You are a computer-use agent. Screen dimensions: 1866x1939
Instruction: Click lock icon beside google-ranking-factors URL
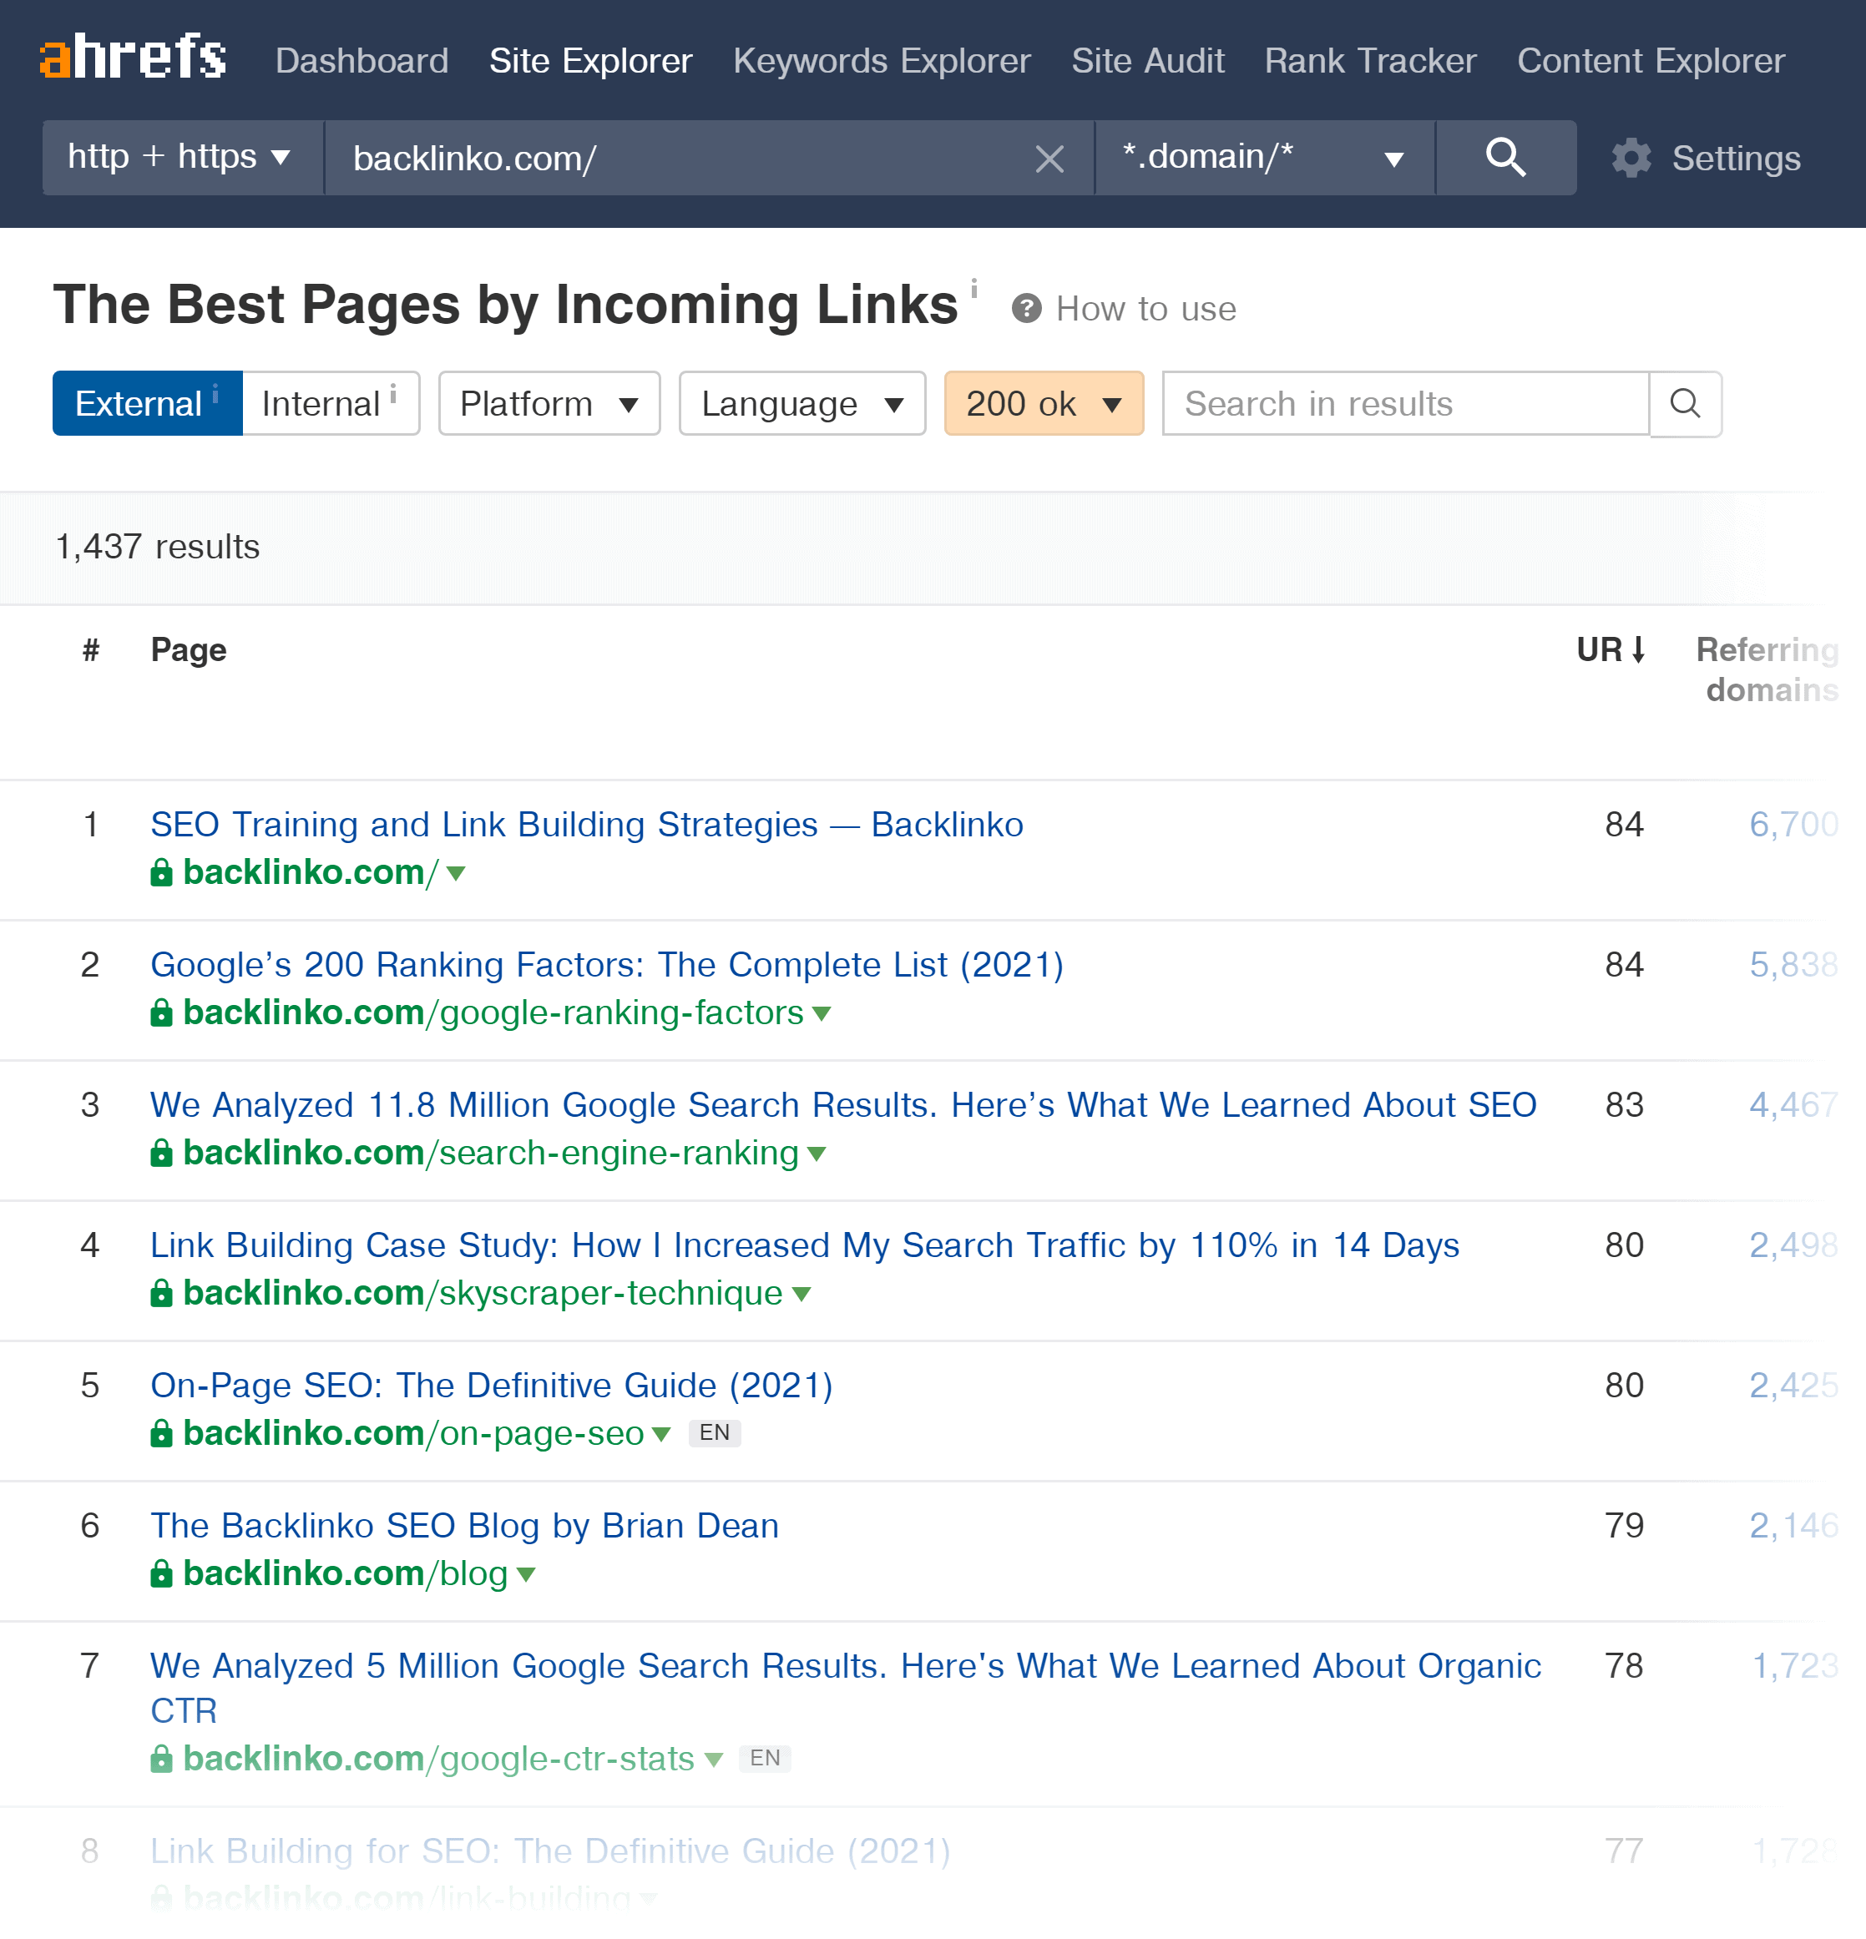161,1013
